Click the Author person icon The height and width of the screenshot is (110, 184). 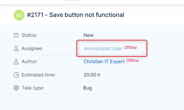click(16, 62)
